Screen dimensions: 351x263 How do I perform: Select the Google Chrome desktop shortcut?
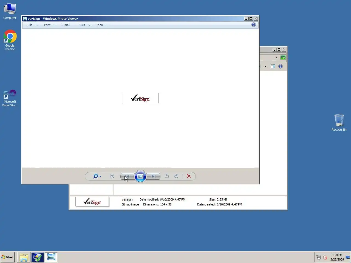pos(10,40)
